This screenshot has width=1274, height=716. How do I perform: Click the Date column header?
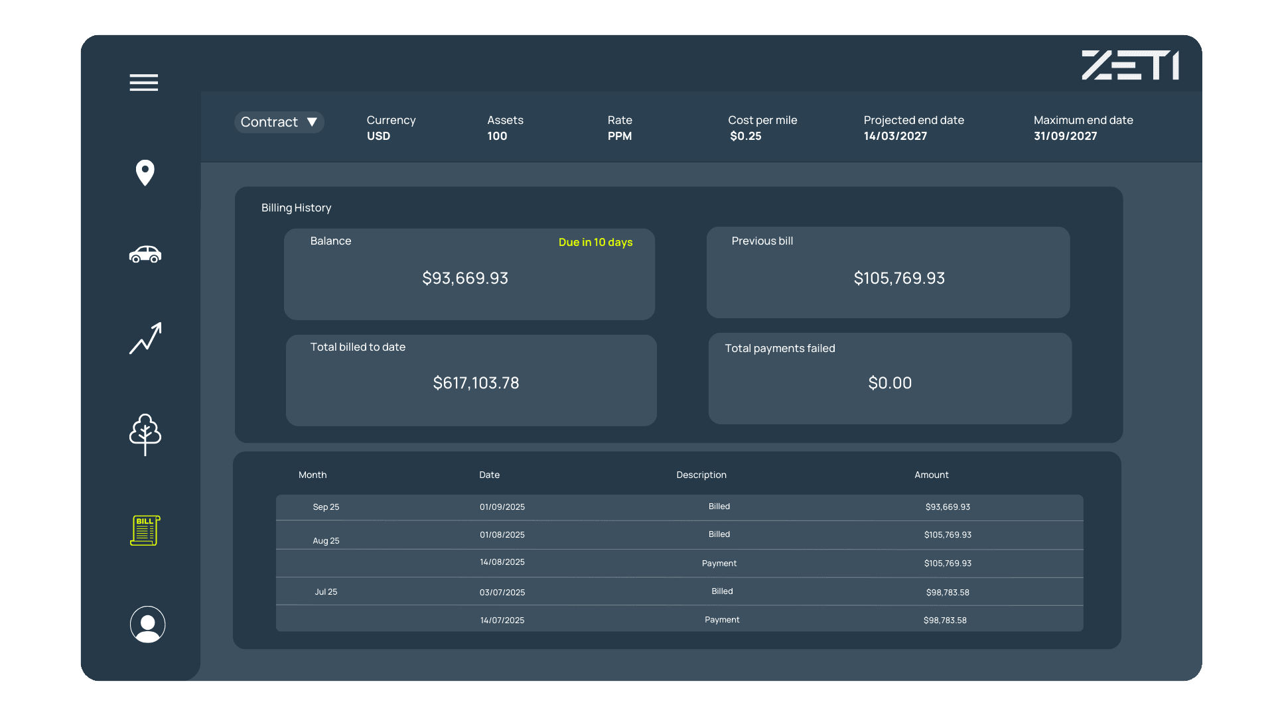[x=489, y=475]
